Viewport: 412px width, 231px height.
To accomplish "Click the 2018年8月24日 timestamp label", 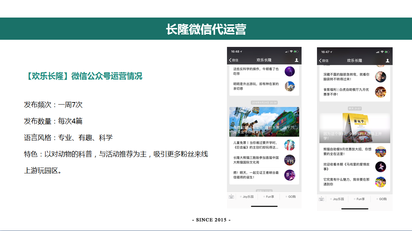I will point(264,103).
